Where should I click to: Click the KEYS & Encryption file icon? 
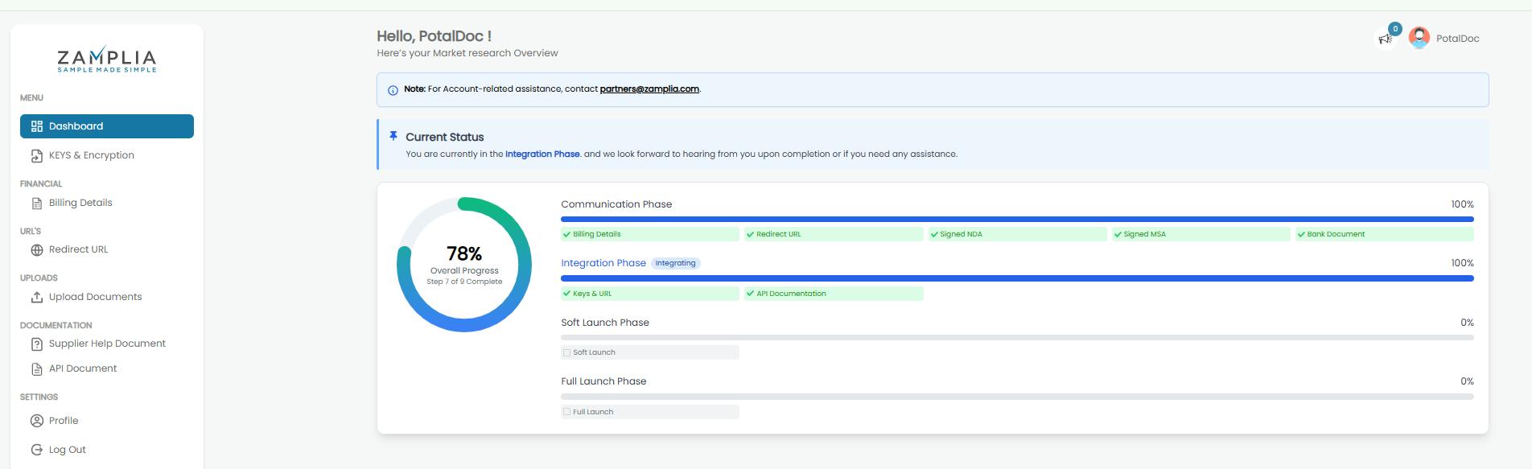click(x=37, y=156)
